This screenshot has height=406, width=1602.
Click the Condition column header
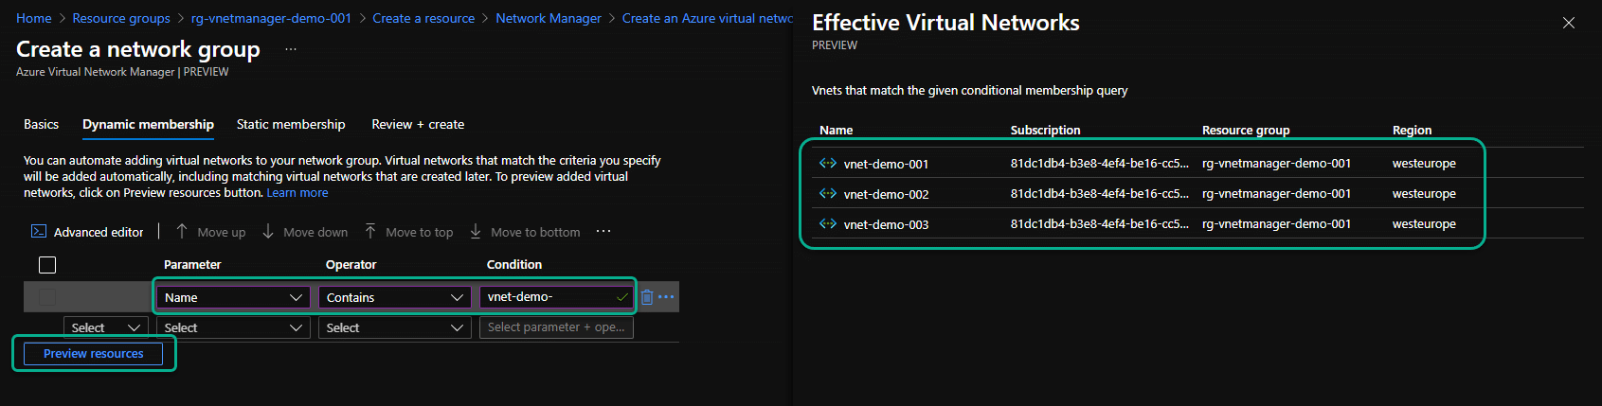coord(514,265)
